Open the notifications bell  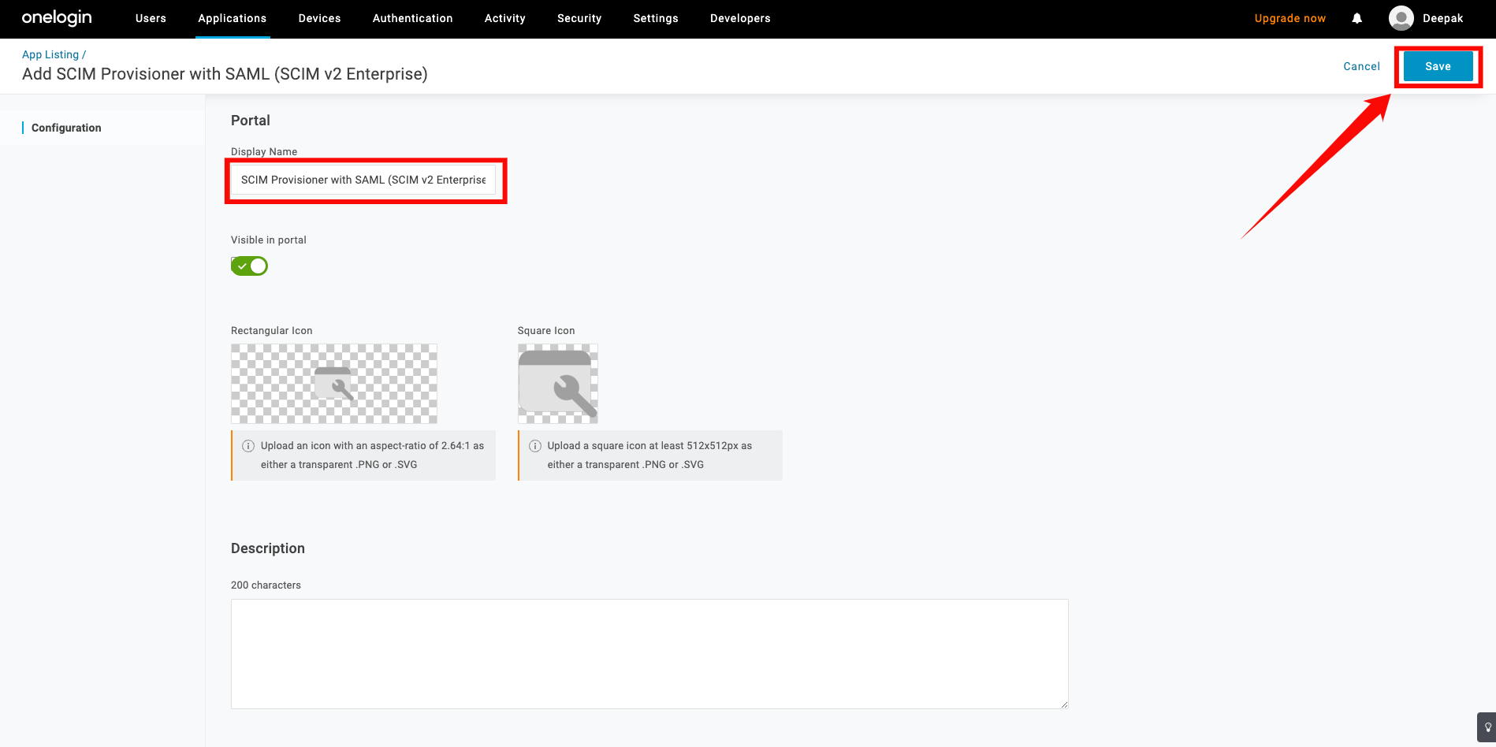(1357, 18)
